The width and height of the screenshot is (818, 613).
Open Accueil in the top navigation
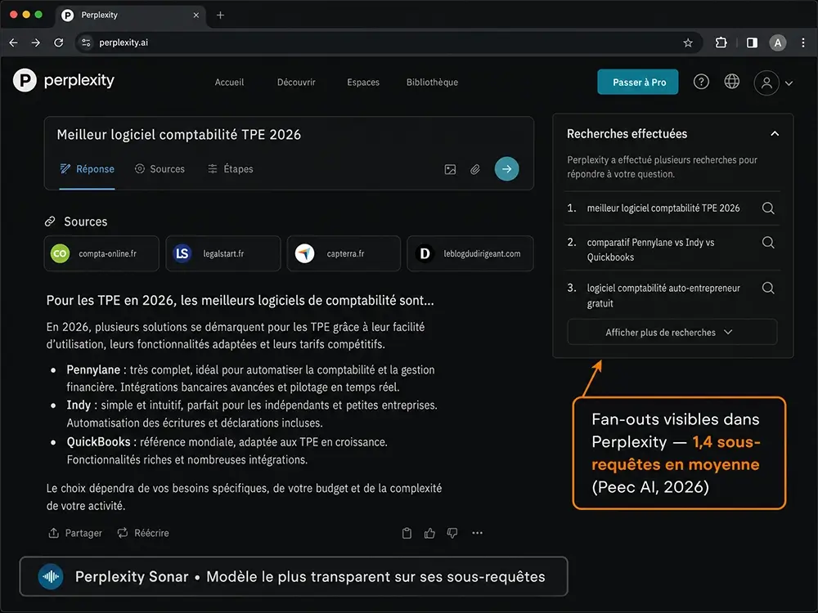point(229,83)
